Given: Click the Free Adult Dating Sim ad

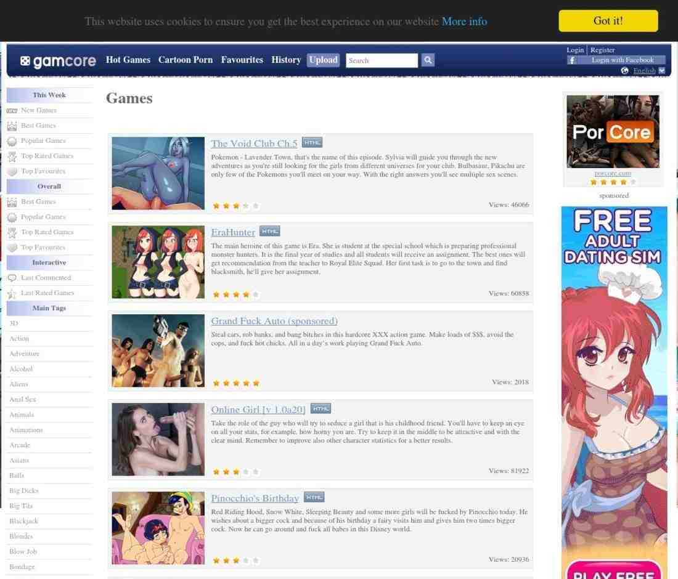Looking at the screenshot, I should (614, 392).
